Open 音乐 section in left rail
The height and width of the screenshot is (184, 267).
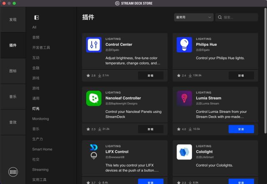pos(13,97)
